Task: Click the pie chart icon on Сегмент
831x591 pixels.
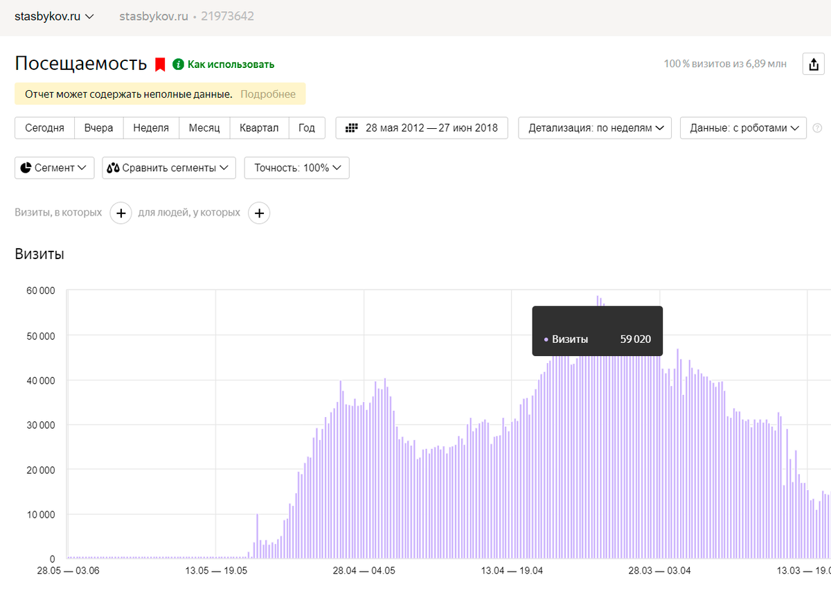Action: click(x=26, y=168)
